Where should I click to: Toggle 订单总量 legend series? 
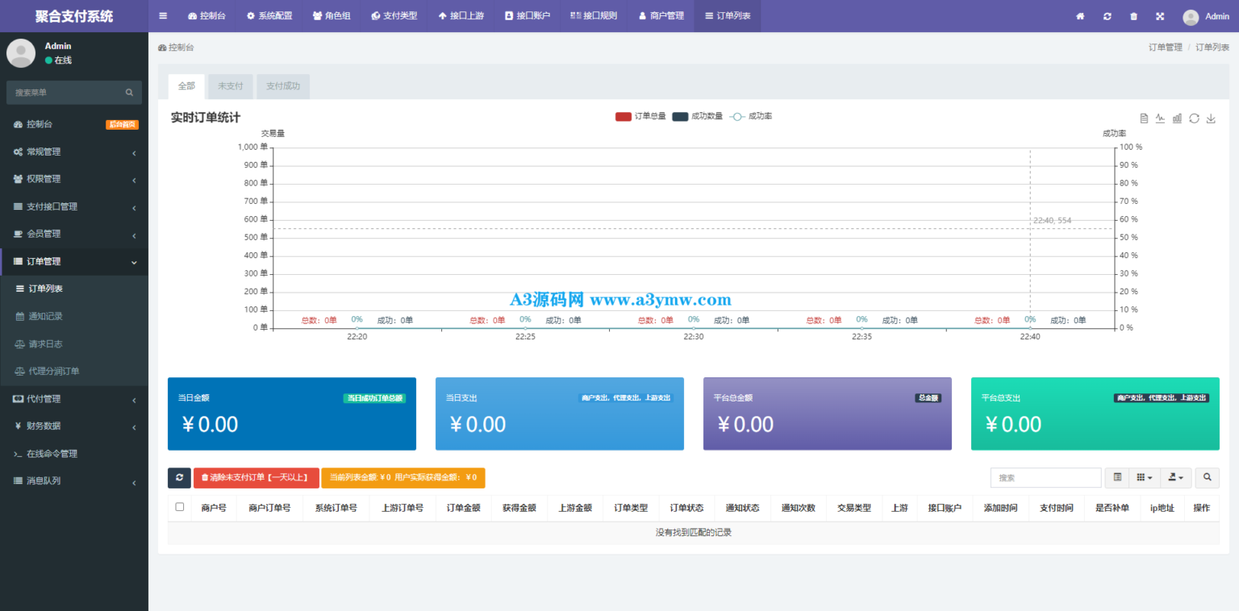640,117
